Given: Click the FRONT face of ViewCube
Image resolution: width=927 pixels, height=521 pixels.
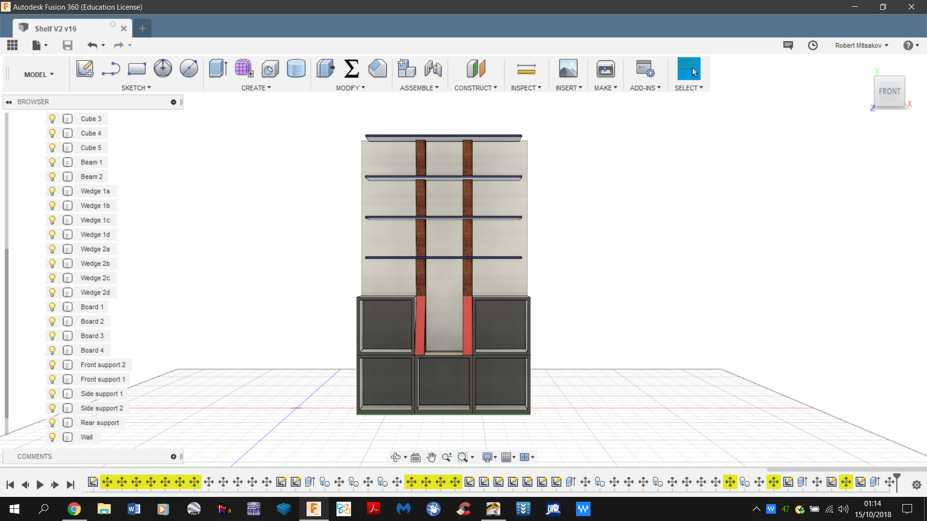Looking at the screenshot, I should click(889, 91).
